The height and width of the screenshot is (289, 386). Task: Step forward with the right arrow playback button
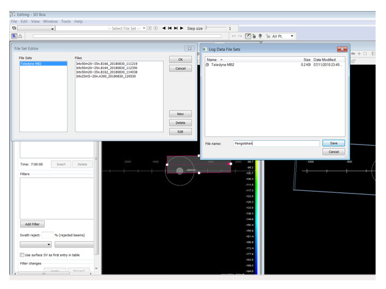[x=182, y=28]
